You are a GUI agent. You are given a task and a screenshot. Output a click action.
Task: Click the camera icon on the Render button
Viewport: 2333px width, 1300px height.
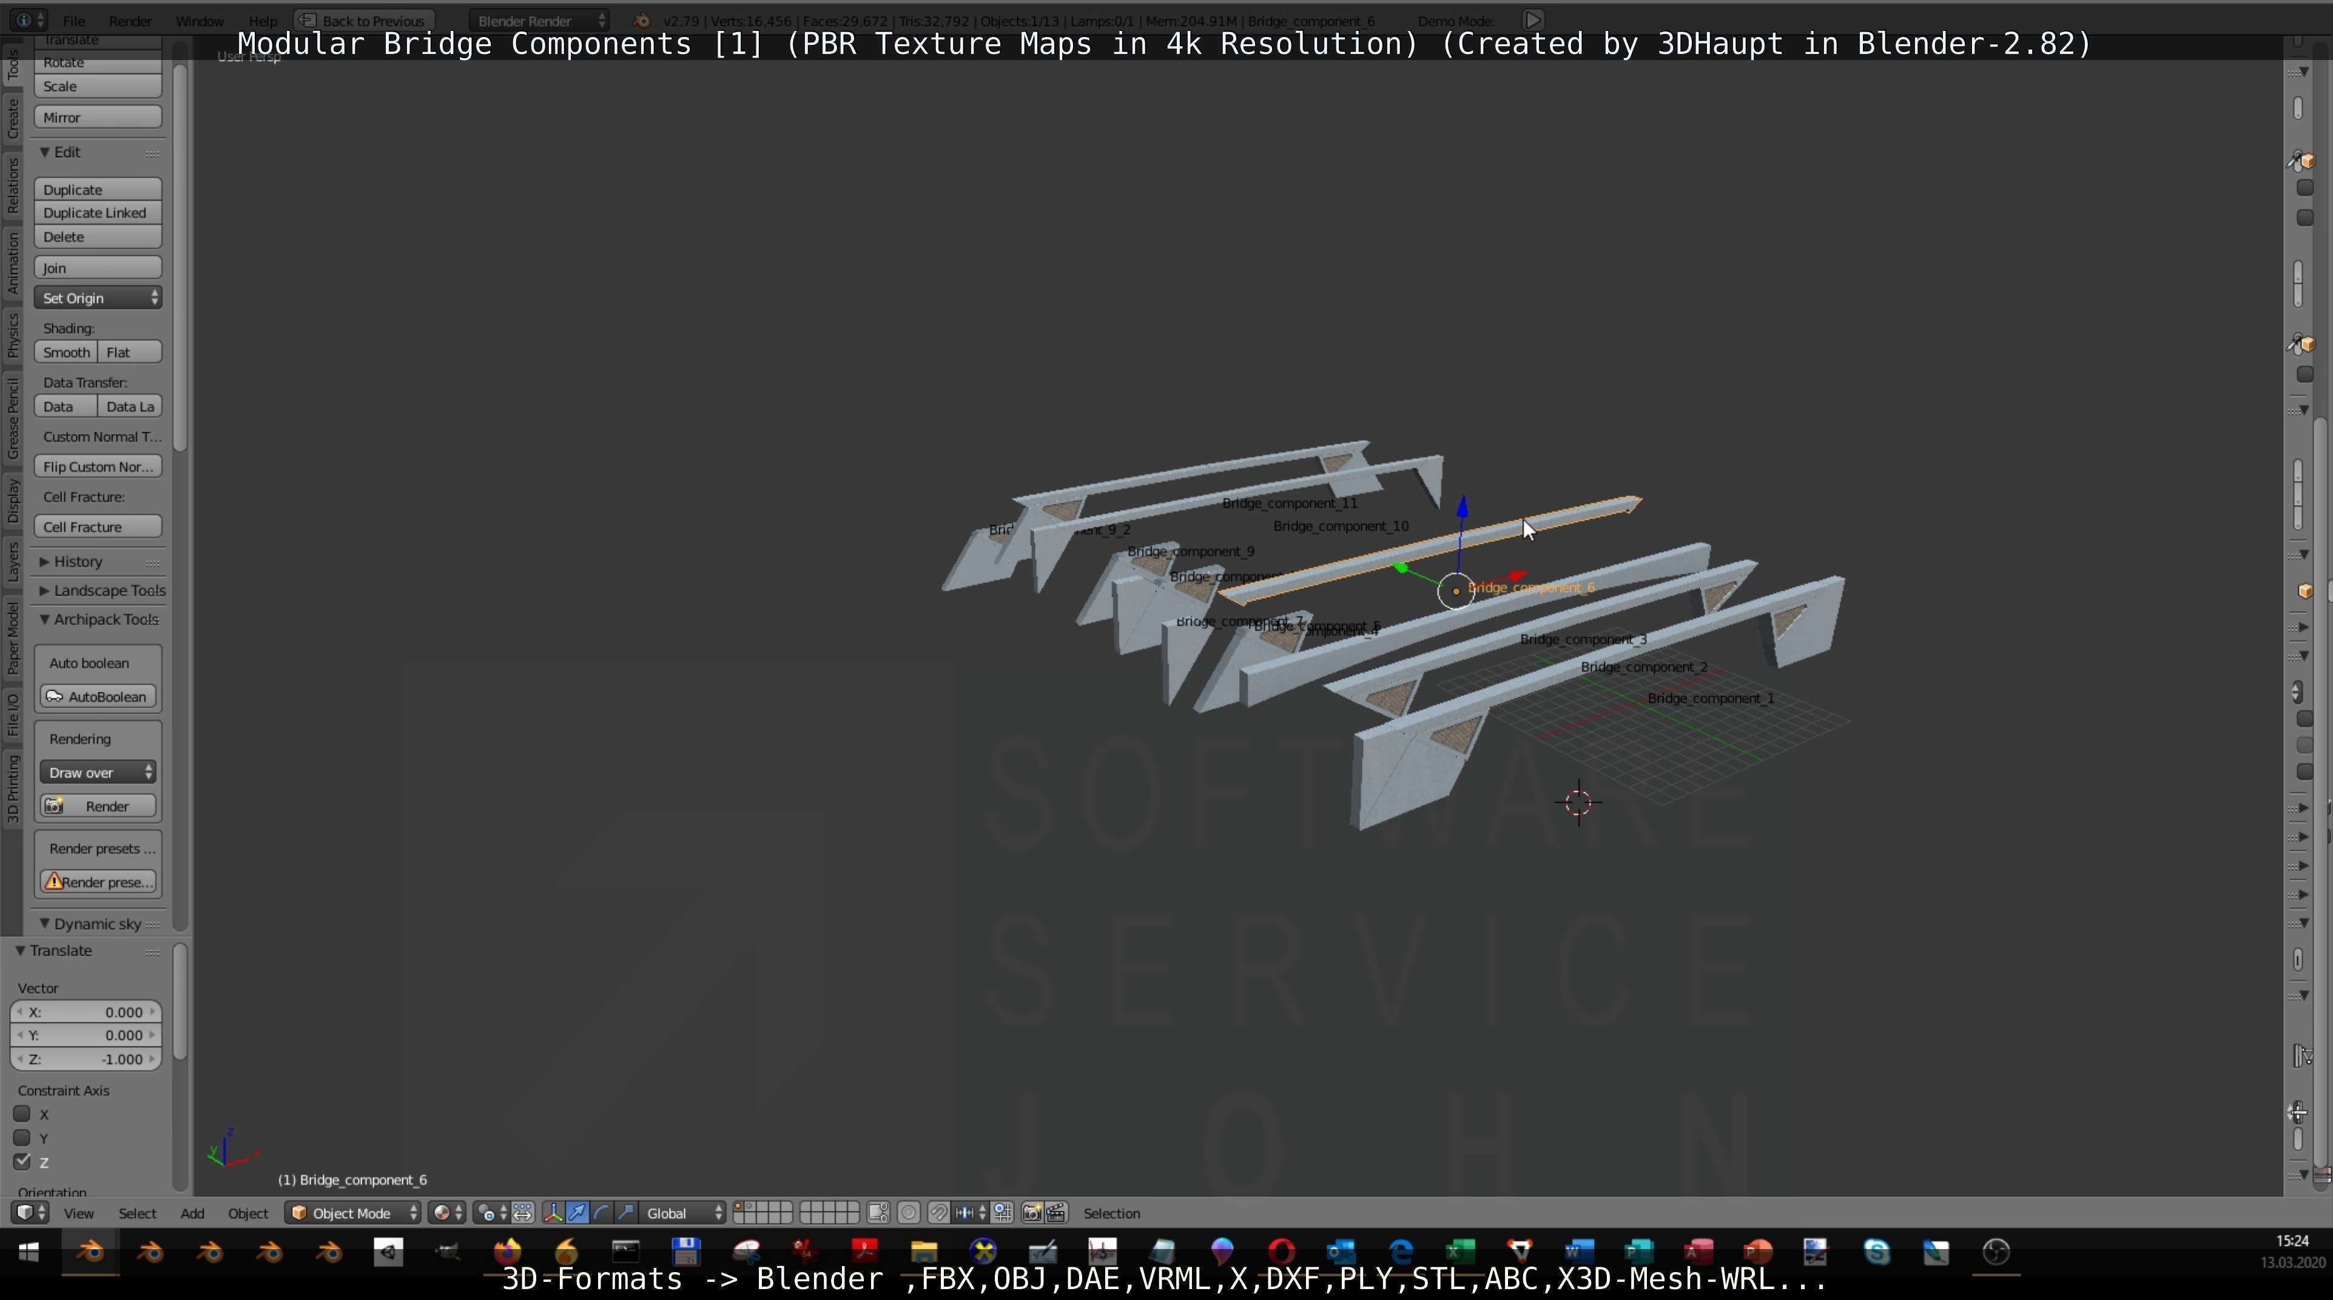click(x=55, y=806)
